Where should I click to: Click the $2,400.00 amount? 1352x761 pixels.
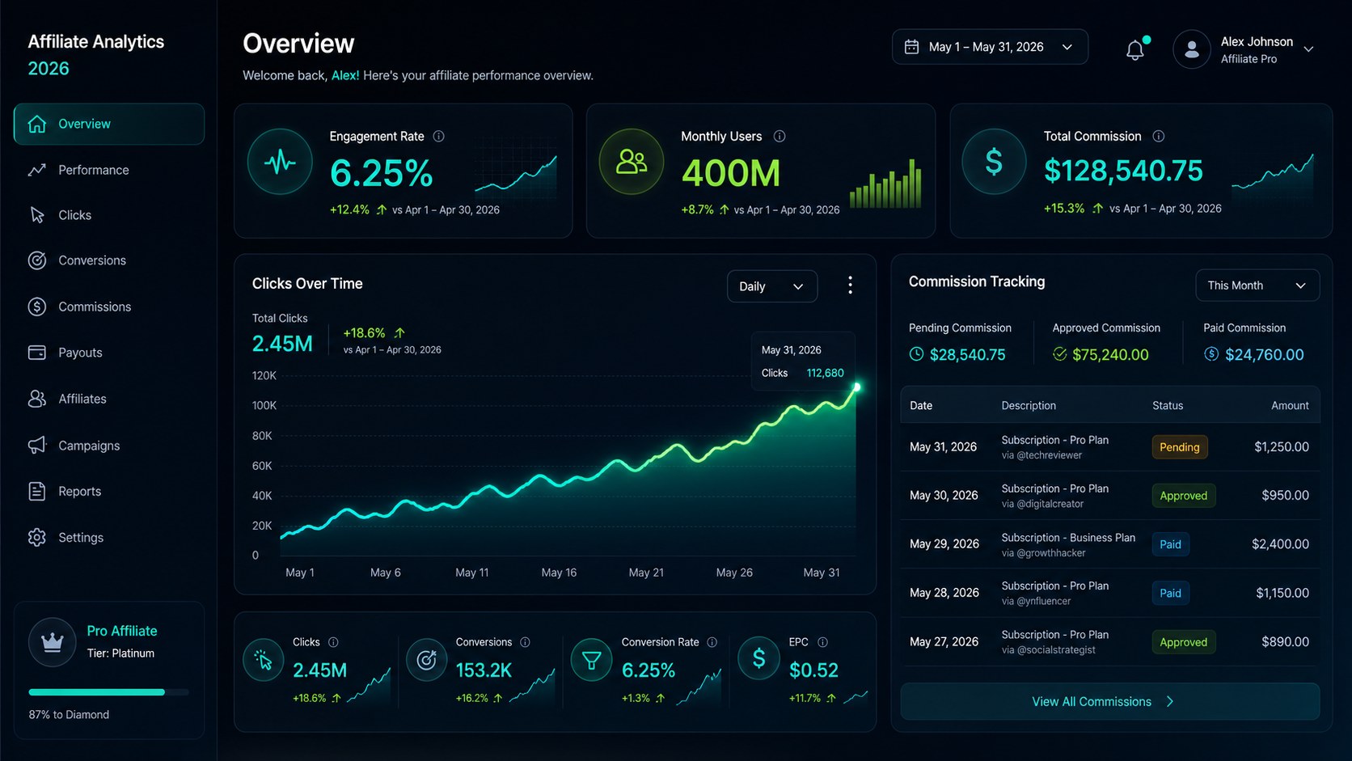pyautogui.click(x=1280, y=544)
